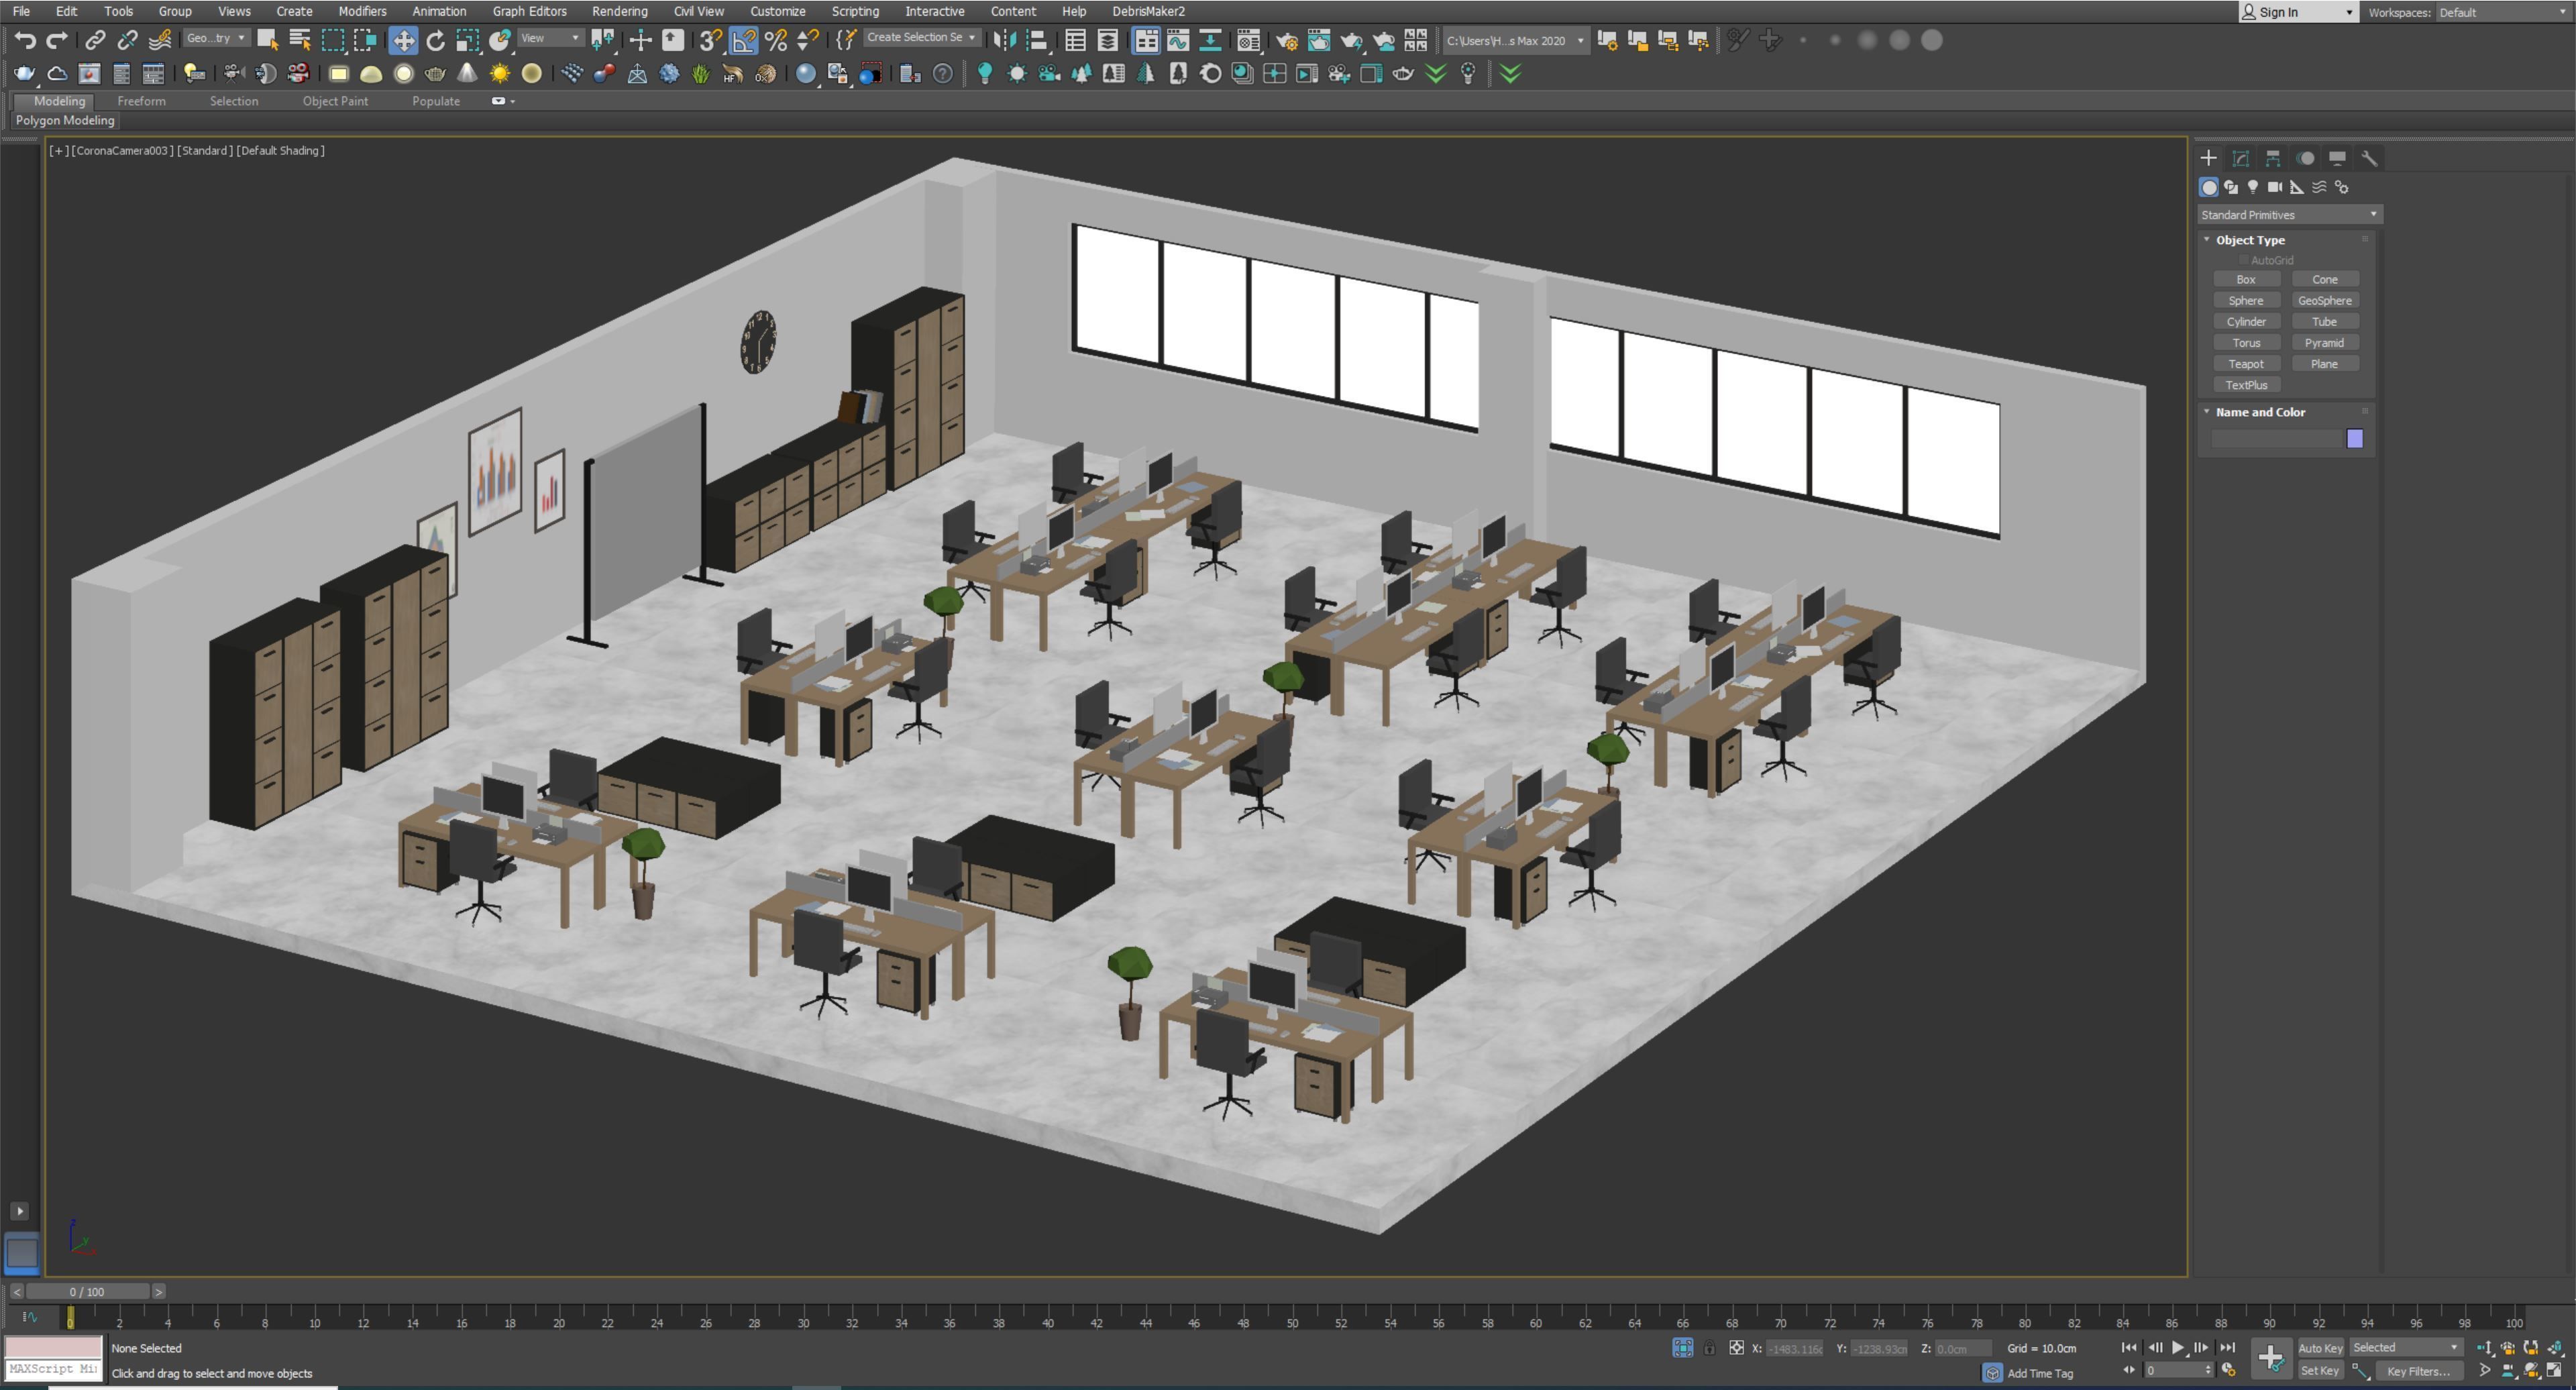The image size is (2576, 1390).
Task: Click the Play Animation button
Action: 2178,1348
